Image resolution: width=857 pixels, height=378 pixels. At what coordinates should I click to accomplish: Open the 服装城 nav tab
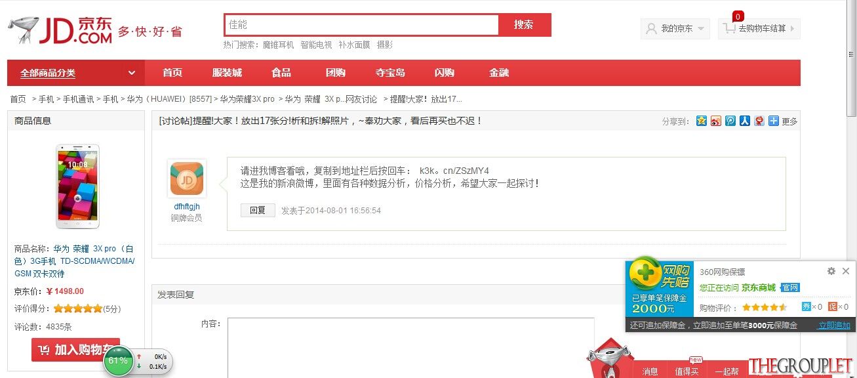coord(227,73)
